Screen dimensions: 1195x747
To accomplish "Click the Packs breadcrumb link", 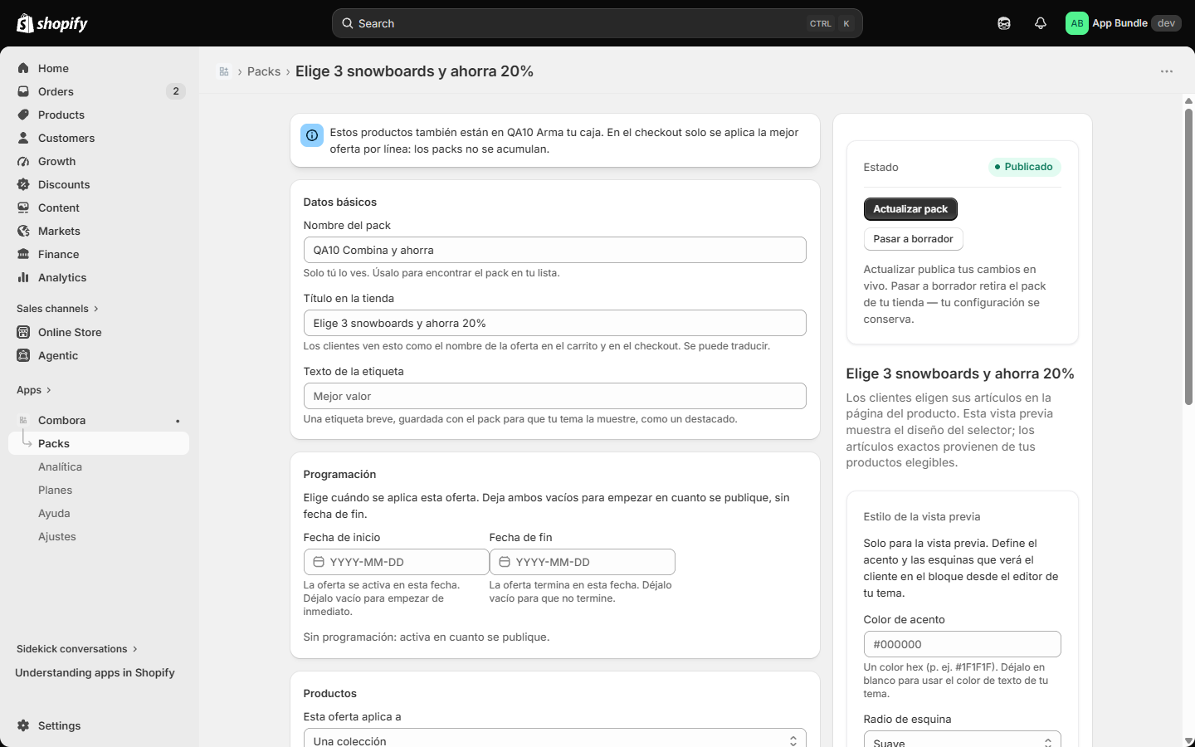I will [264, 71].
